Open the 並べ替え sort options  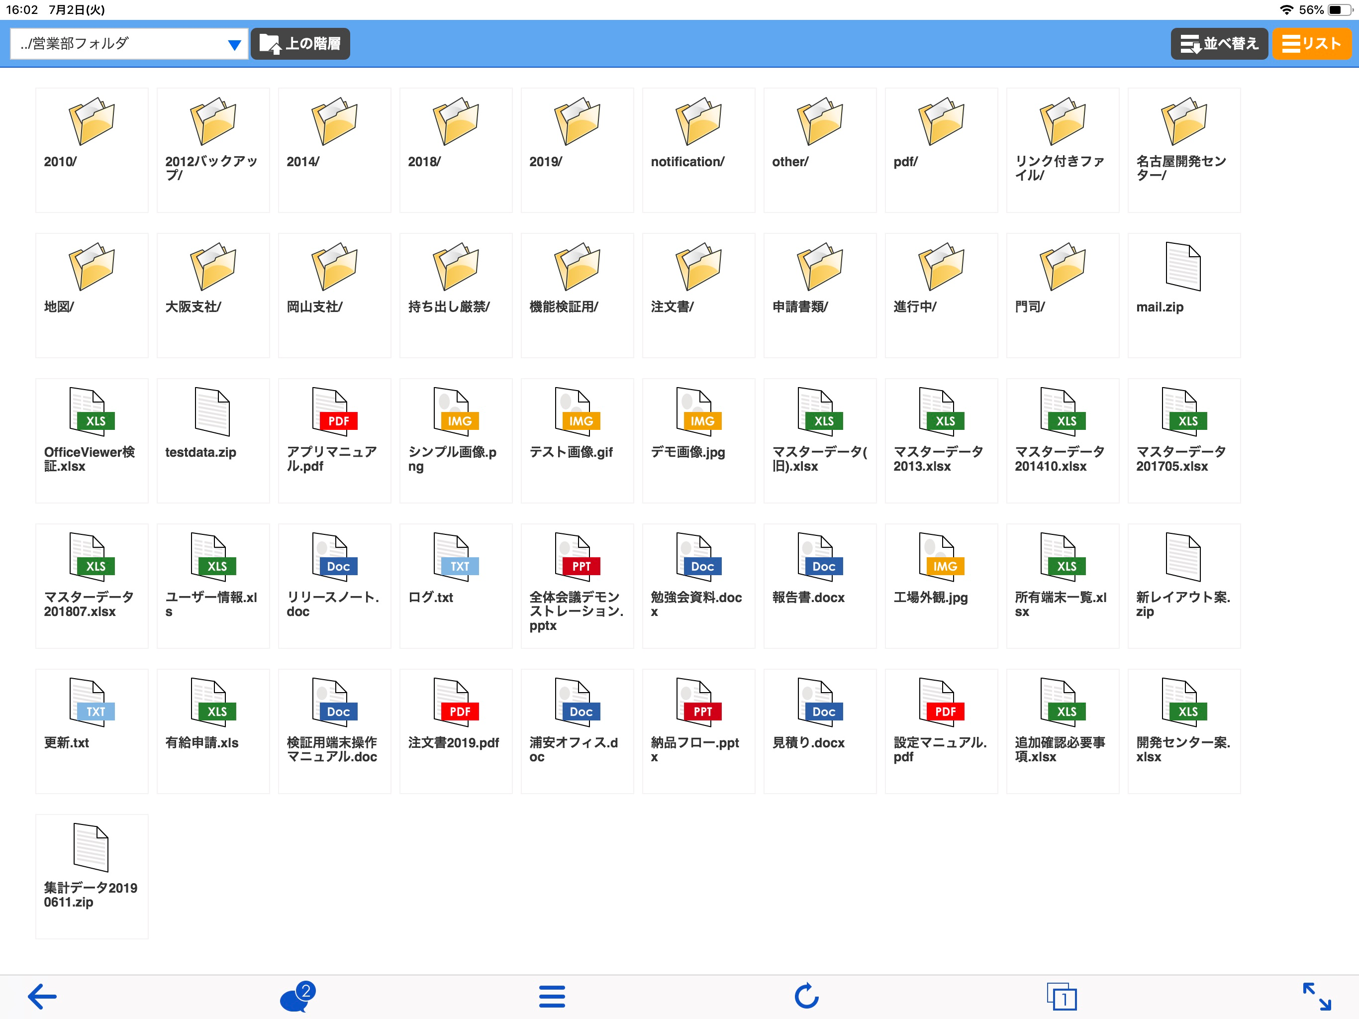tap(1218, 43)
